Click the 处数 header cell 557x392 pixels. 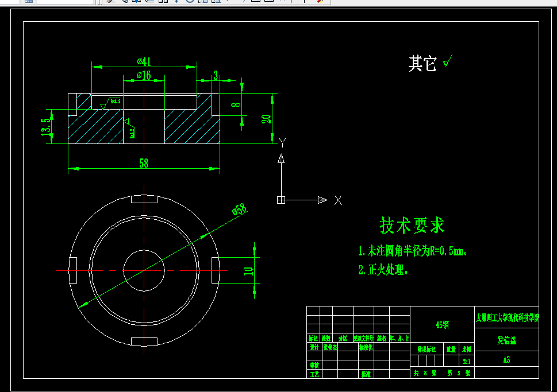(326, 338)
